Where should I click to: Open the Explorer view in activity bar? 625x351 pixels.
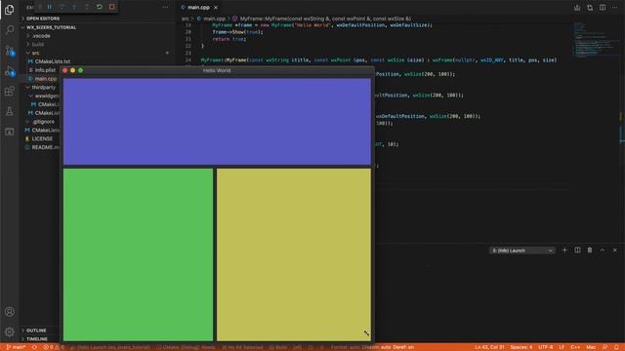point(9,10)
